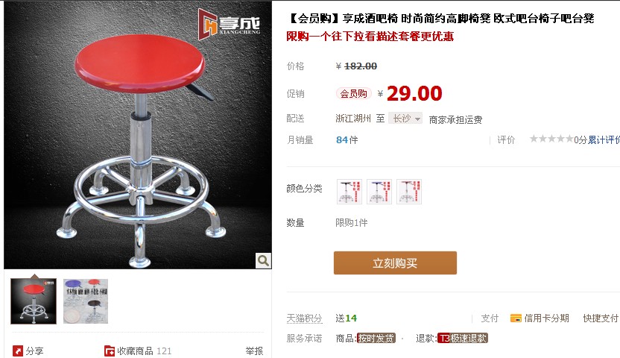Viewport: 620px width, 358px height.
Task: Click the 按时发货 service promise tag
Action: [x=376, y=338]
